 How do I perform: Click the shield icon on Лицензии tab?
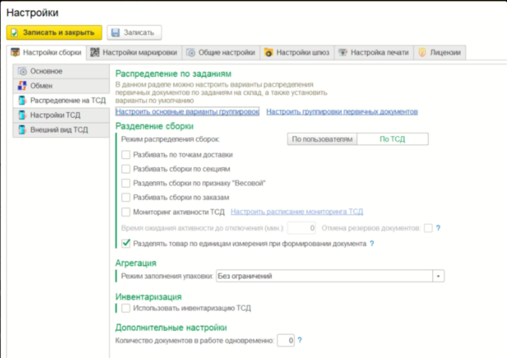[x=422, y=52]
